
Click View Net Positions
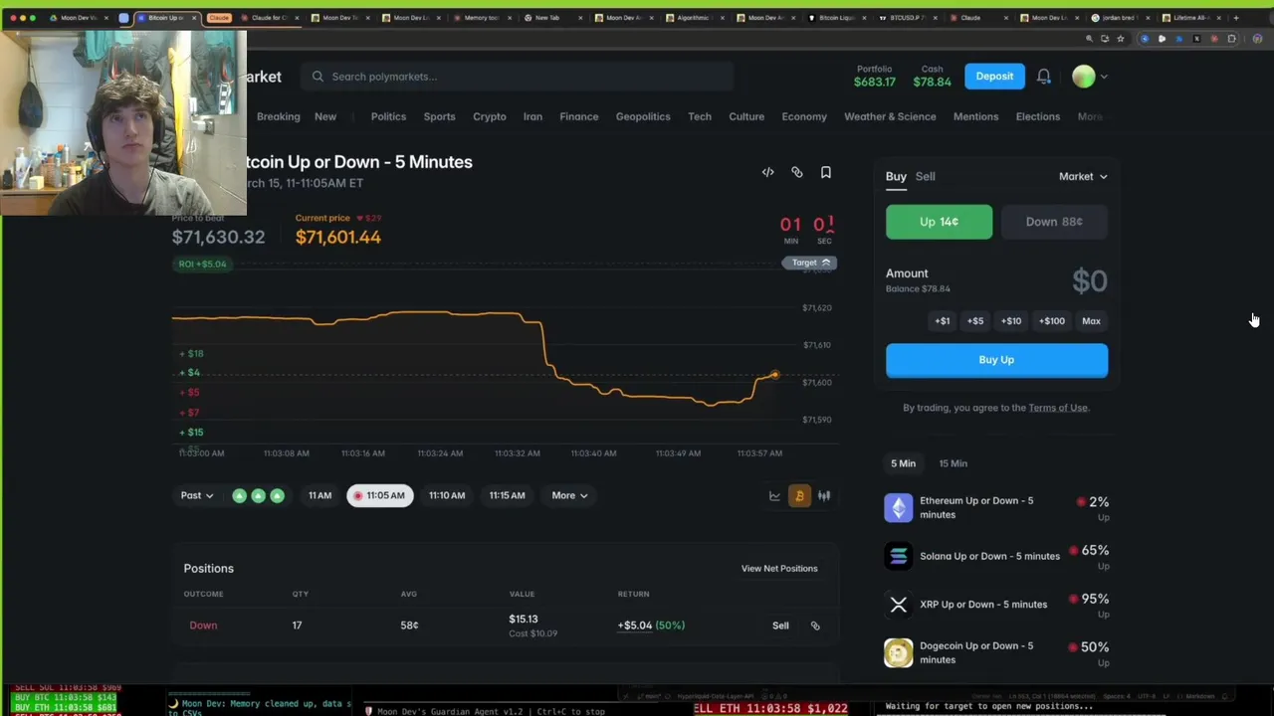(x=779, y=569)
